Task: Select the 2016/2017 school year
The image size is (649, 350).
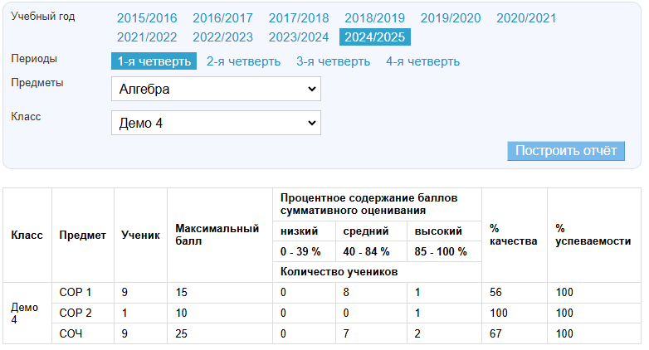Action: [222, 18]
